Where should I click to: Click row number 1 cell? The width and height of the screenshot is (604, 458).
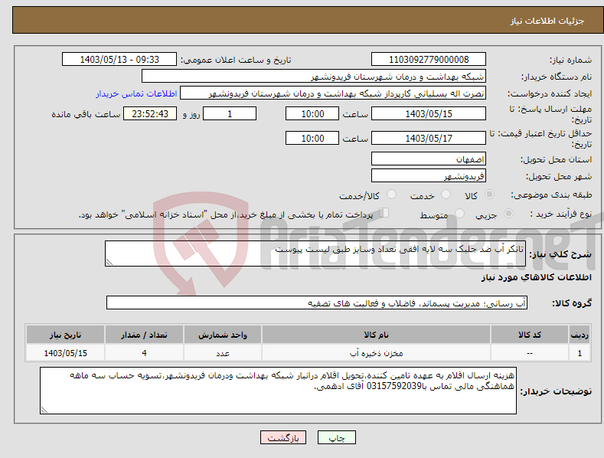(x=580, y=353)
